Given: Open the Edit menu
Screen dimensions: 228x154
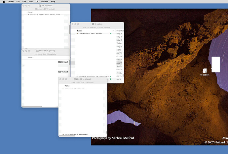Looking at the screenshot, I should point(24,2).
